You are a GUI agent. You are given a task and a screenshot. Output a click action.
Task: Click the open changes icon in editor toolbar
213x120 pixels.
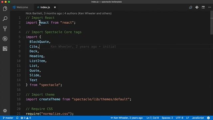(191, 7)
